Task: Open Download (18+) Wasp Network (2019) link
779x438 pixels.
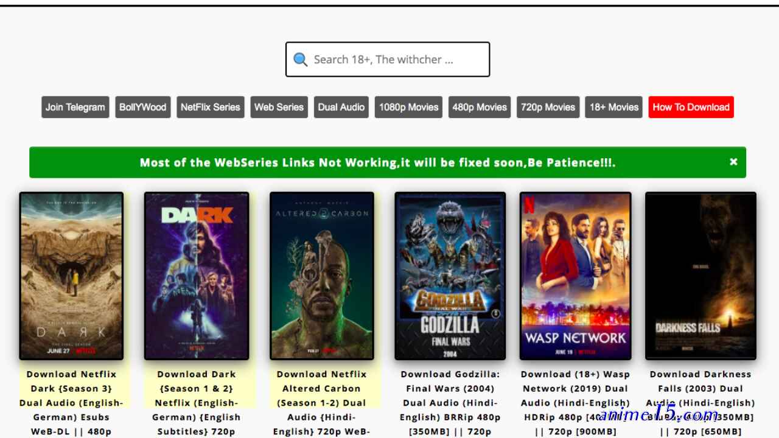Action: (576, 403)
